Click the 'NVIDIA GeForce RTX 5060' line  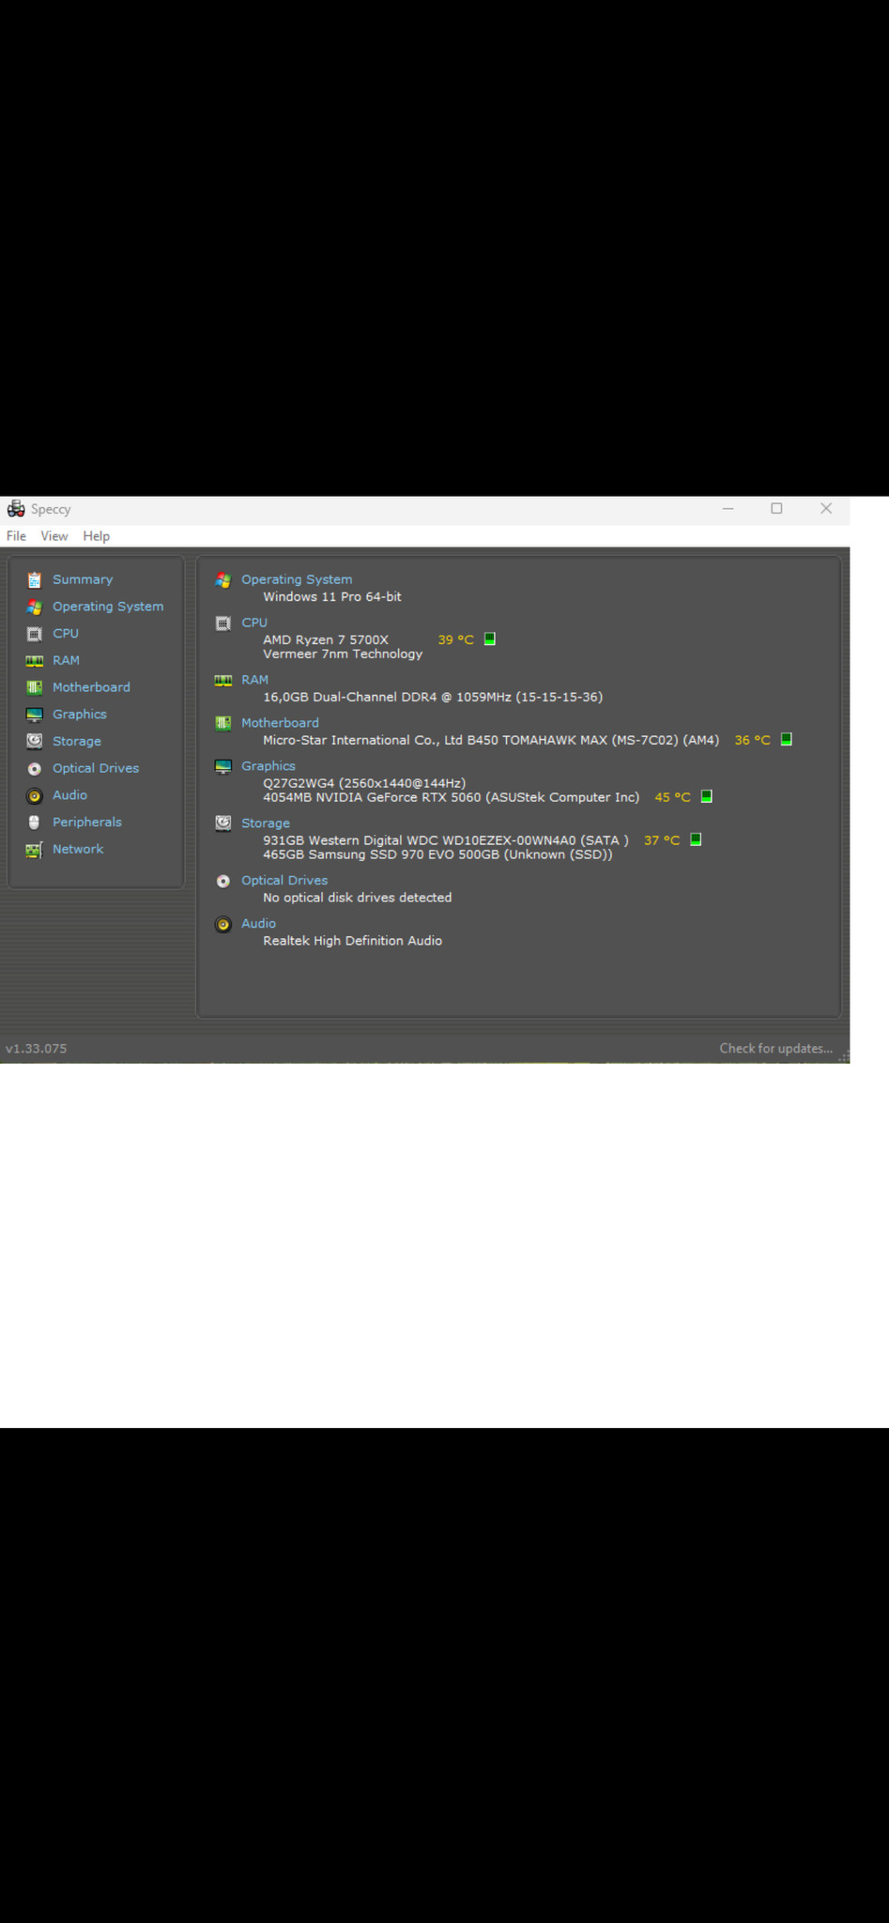pos(452,797)
